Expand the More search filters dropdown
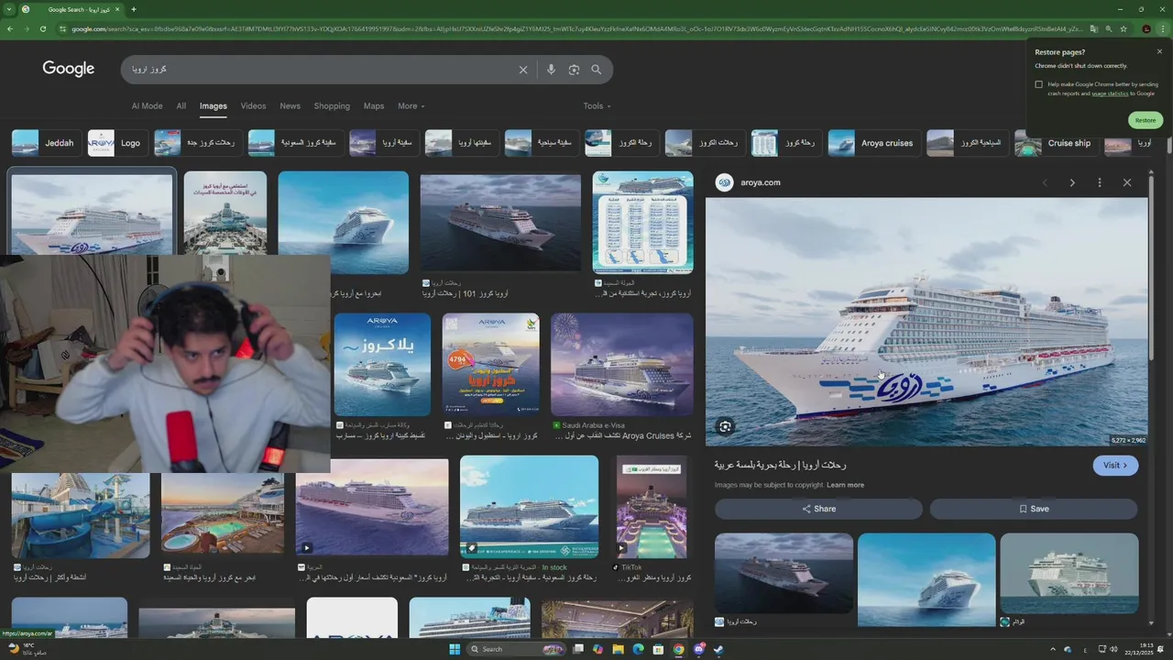 tap(411, 106)
